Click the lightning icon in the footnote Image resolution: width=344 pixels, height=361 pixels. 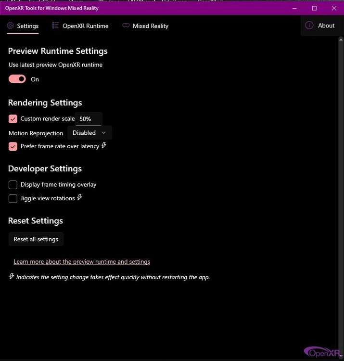(x=12, y=276)
